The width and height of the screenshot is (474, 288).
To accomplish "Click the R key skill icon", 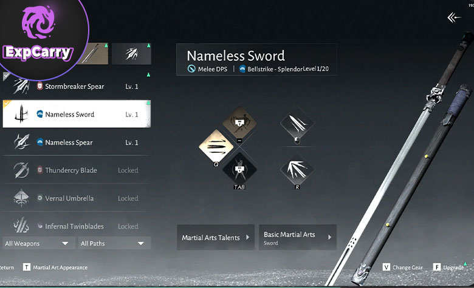I will [297, 169].
